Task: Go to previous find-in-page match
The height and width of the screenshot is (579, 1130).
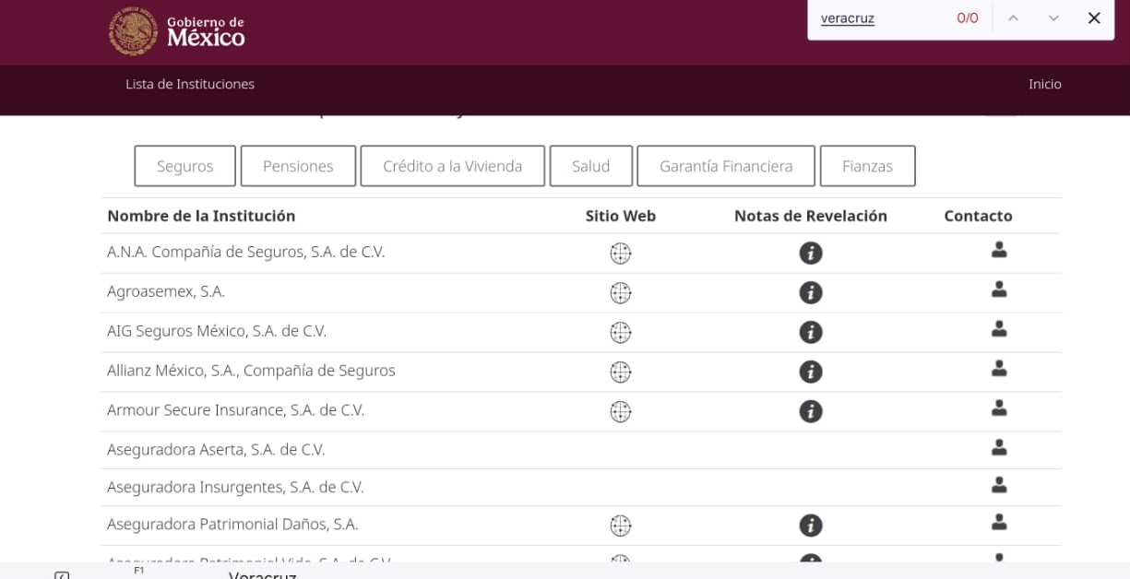Action: 1013,18
